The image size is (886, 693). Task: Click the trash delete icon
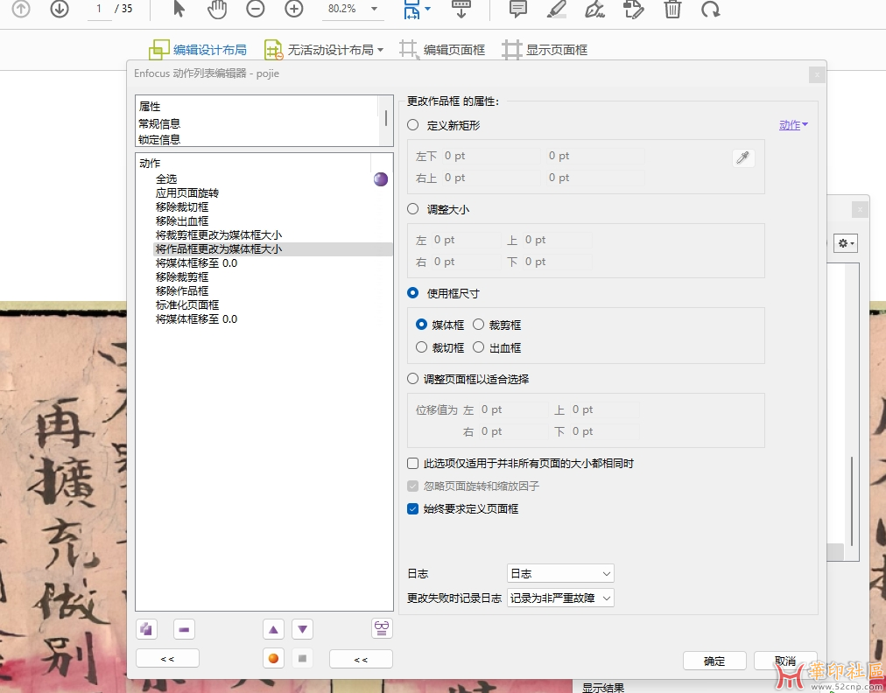[672, 9]
